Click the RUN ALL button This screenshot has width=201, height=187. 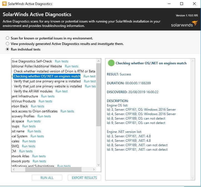[x=47, y=178]
